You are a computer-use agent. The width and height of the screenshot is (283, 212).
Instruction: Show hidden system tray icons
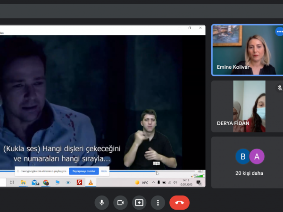[x=153, y=182]
